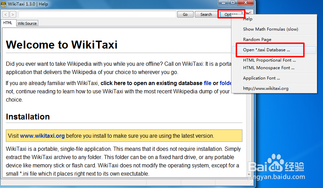Open http://www.wikitaxi.org menu link
This screenshot has width=323, height=188.
(x=274, y=88)
